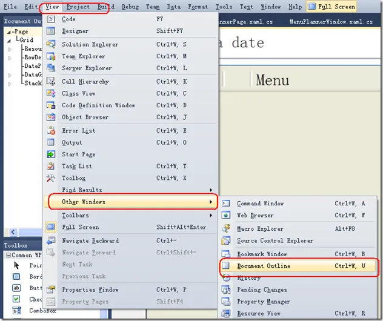This screenshot has width=383, height=321.
Task: Open the Team menu
Action: click(x=153, y=7)
